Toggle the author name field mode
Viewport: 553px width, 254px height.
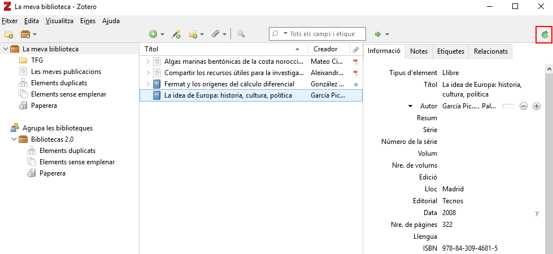(508, 106)
